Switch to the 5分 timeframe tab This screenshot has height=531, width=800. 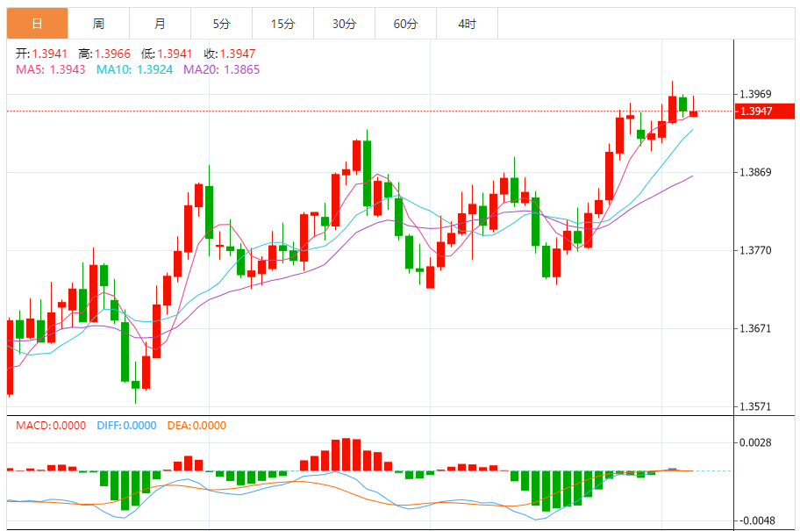[221, 24]
